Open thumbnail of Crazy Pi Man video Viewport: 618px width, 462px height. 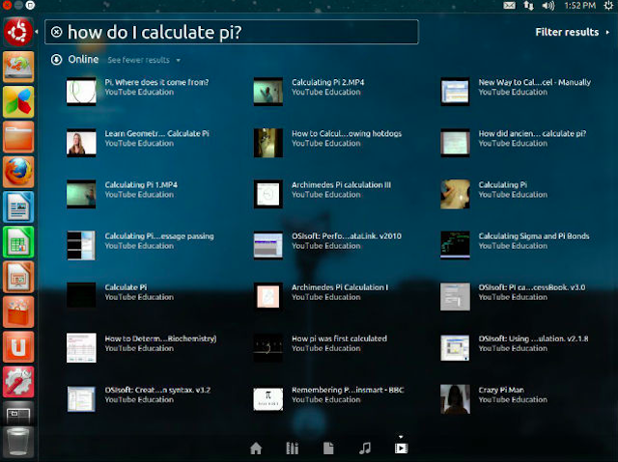click(455, 399)
